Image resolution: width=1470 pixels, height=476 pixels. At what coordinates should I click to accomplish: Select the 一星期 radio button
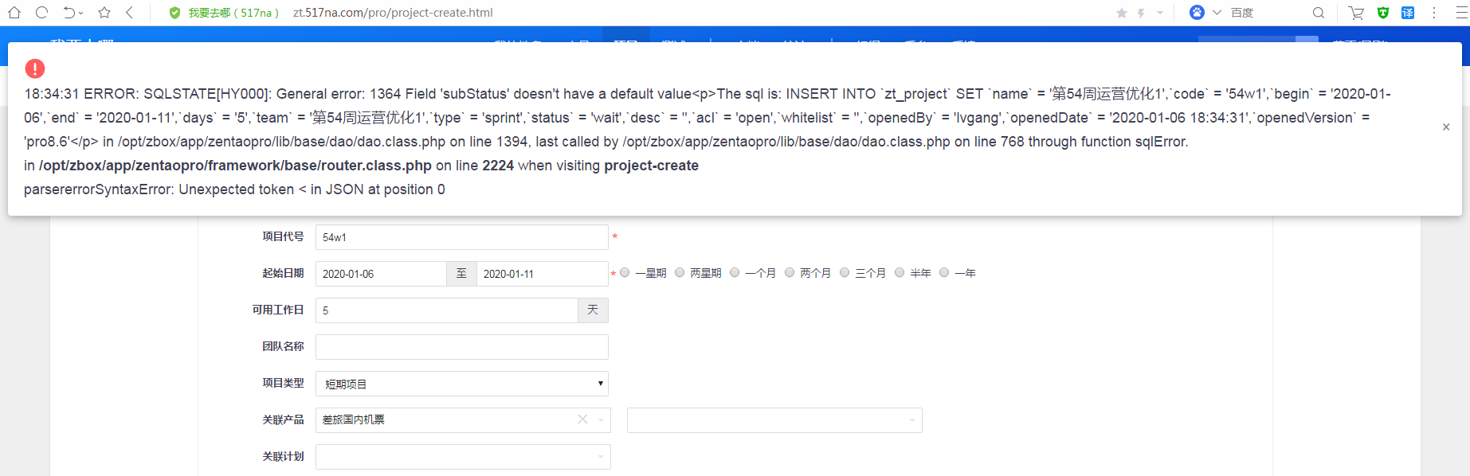tap(625, 273)
